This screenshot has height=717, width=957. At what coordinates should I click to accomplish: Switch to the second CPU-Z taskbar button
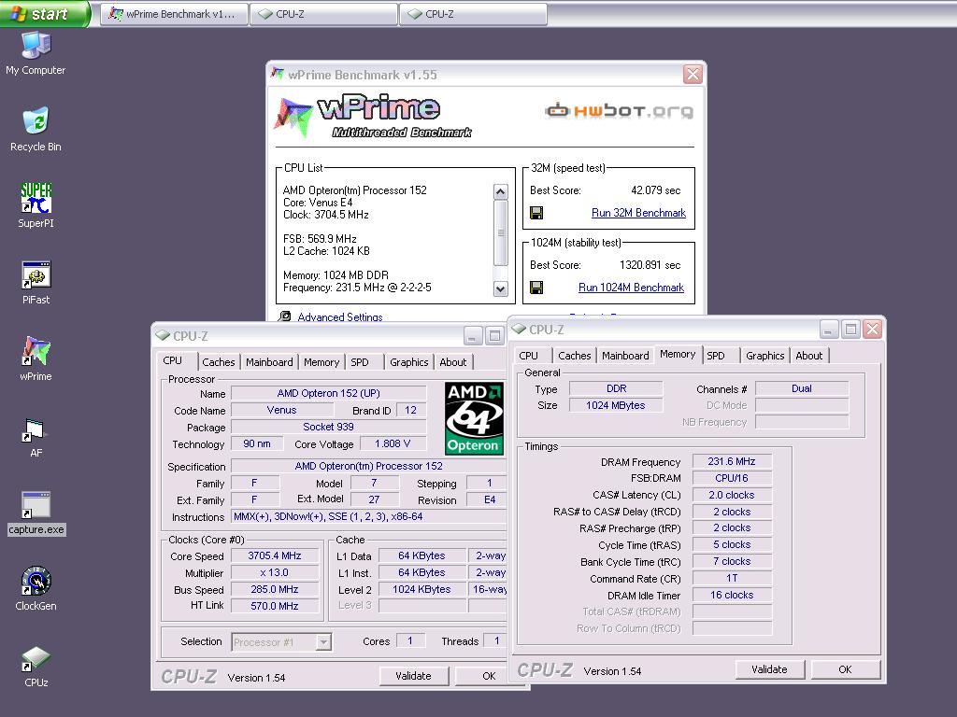point(474,13)
